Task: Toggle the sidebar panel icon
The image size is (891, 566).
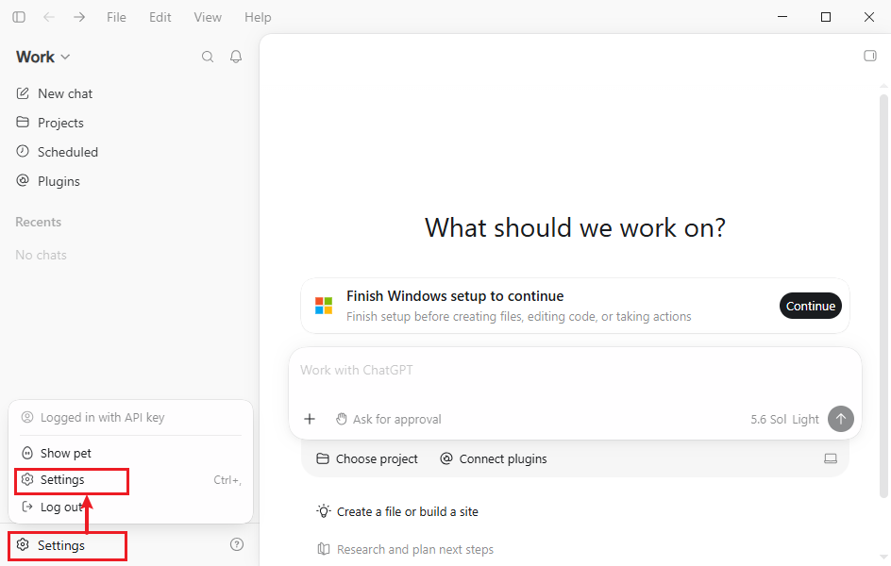Action: [x=19, y=17]
